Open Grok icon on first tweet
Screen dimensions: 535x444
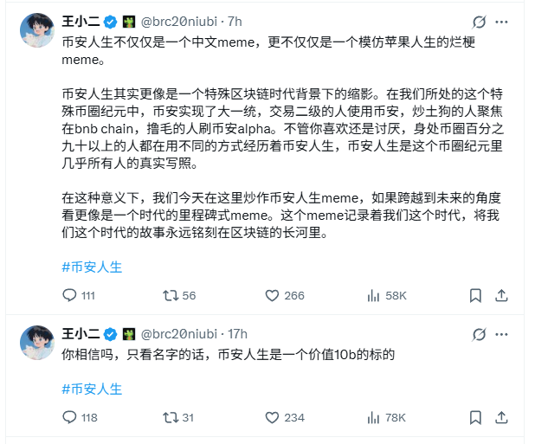(479, 22)
